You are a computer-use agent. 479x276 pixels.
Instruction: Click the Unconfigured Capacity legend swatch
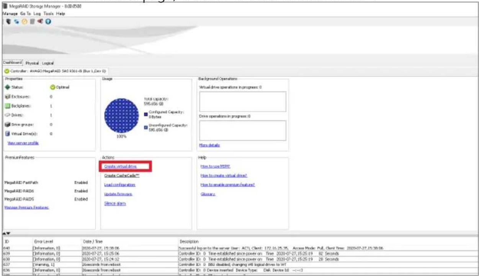tap(146, 127)
